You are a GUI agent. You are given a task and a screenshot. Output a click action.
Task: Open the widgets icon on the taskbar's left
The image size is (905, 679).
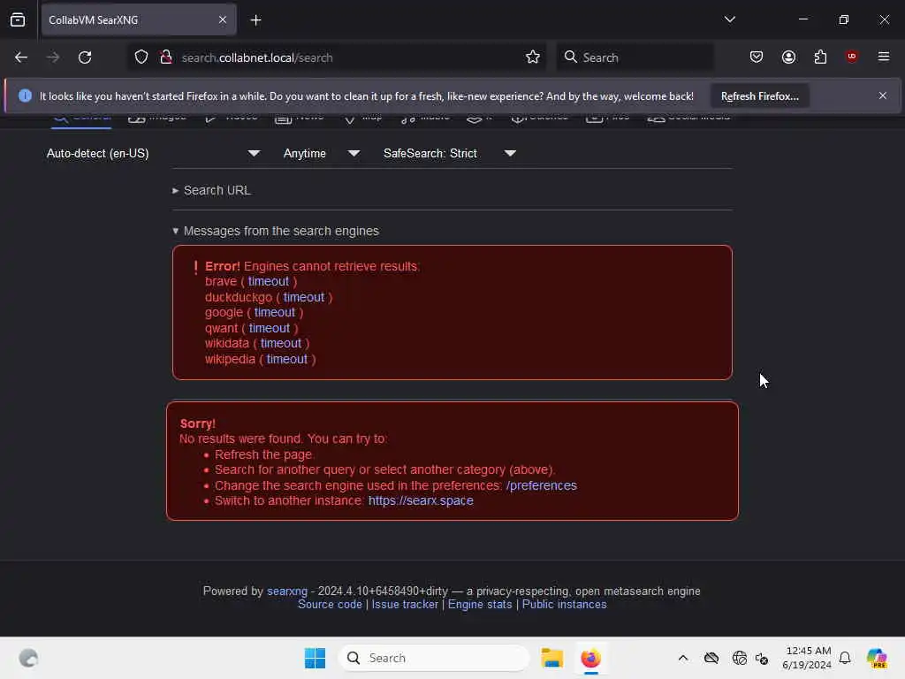click(28, 658)
